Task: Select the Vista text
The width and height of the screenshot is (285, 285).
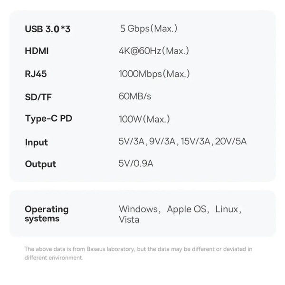Action: click(129, 219)
